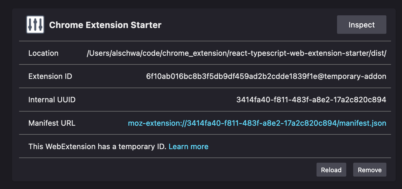402x189 pixels.
Task: Reload the temporary extension
Action: coord(331,170)
